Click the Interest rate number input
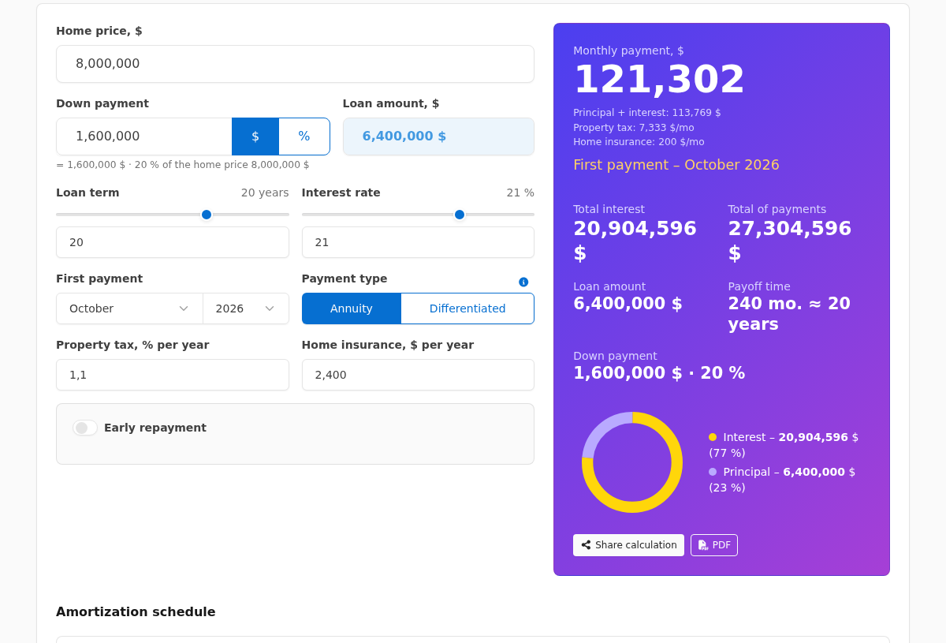 click(418, 242)
